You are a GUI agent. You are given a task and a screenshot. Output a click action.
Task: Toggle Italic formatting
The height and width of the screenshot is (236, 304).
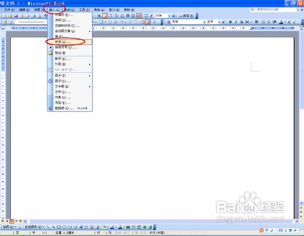[236, 22]
